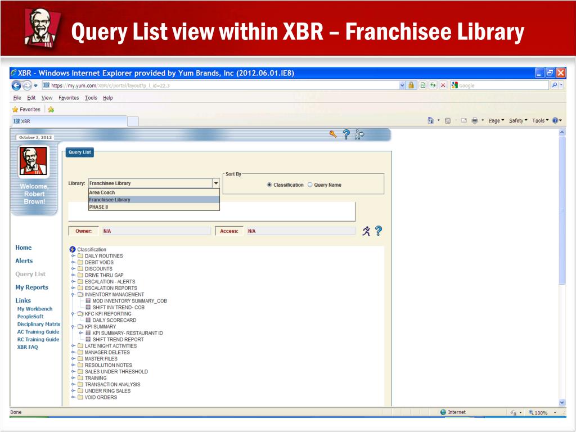Image resolution: width=576 pixels, height=432 pixels.
Task: Click the KFC Colonel logo in sidebar
Action: [x=33, y=161]
